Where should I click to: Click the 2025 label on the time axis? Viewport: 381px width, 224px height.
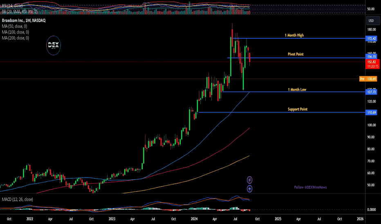pyautogui.click(x=278, y=219)
